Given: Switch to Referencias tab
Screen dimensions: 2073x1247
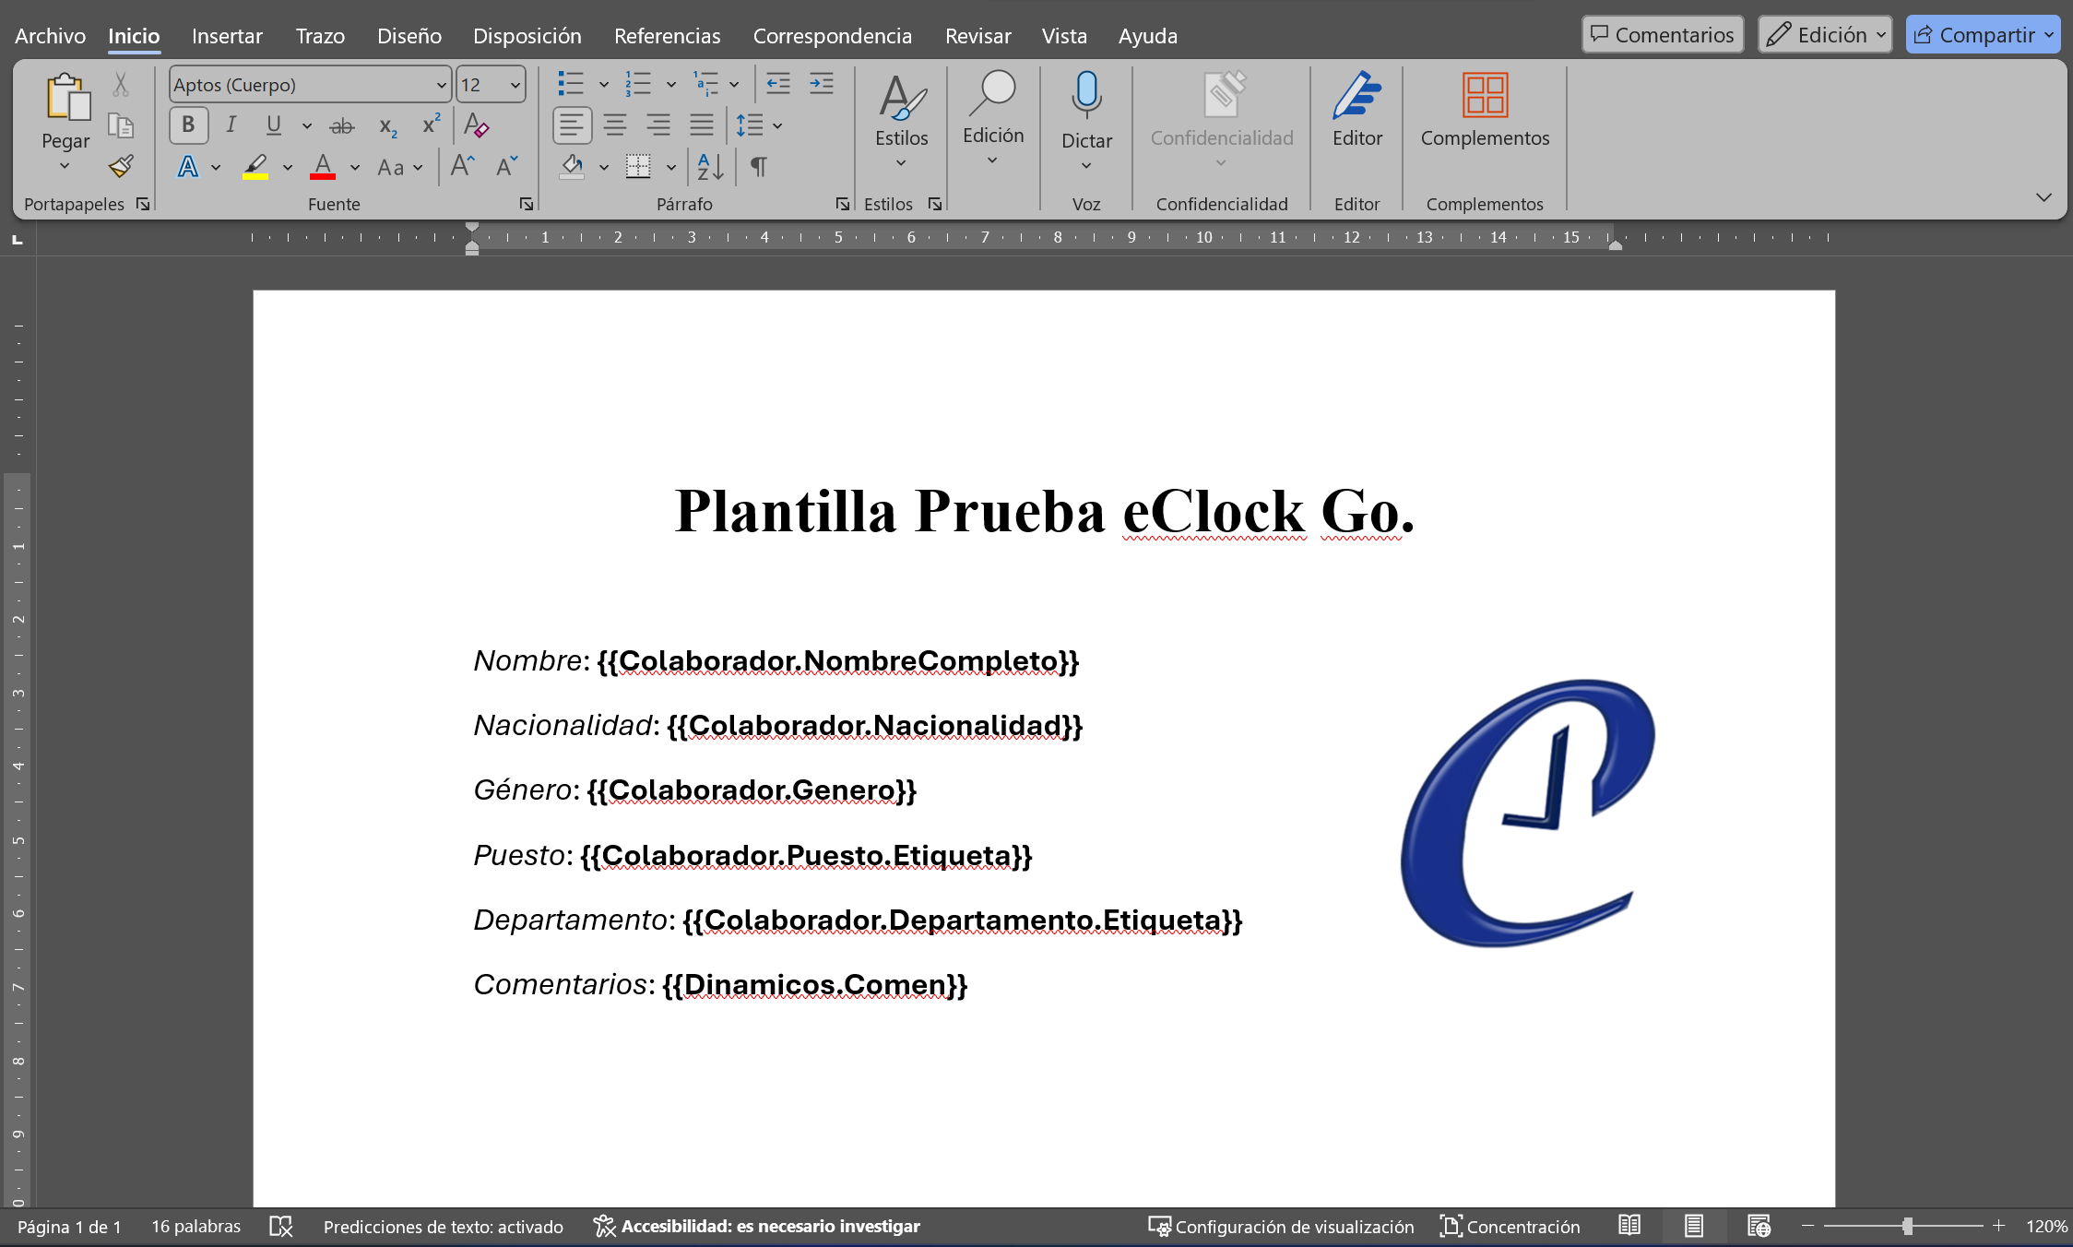Looking at the screenshot, I should pyautogui.click(x=667, y=35).
